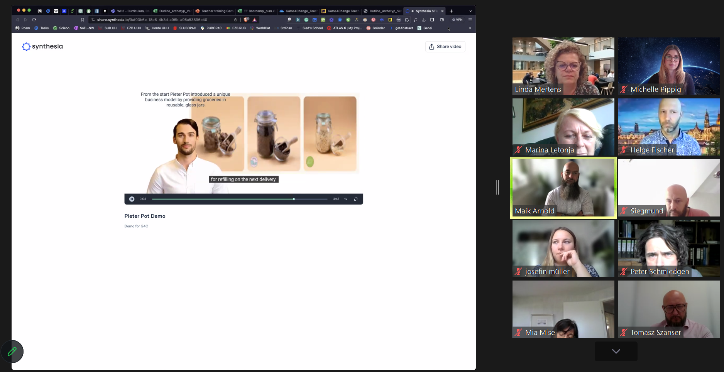Open the pinned Wikipedia W tab

[x=56, y=11]
